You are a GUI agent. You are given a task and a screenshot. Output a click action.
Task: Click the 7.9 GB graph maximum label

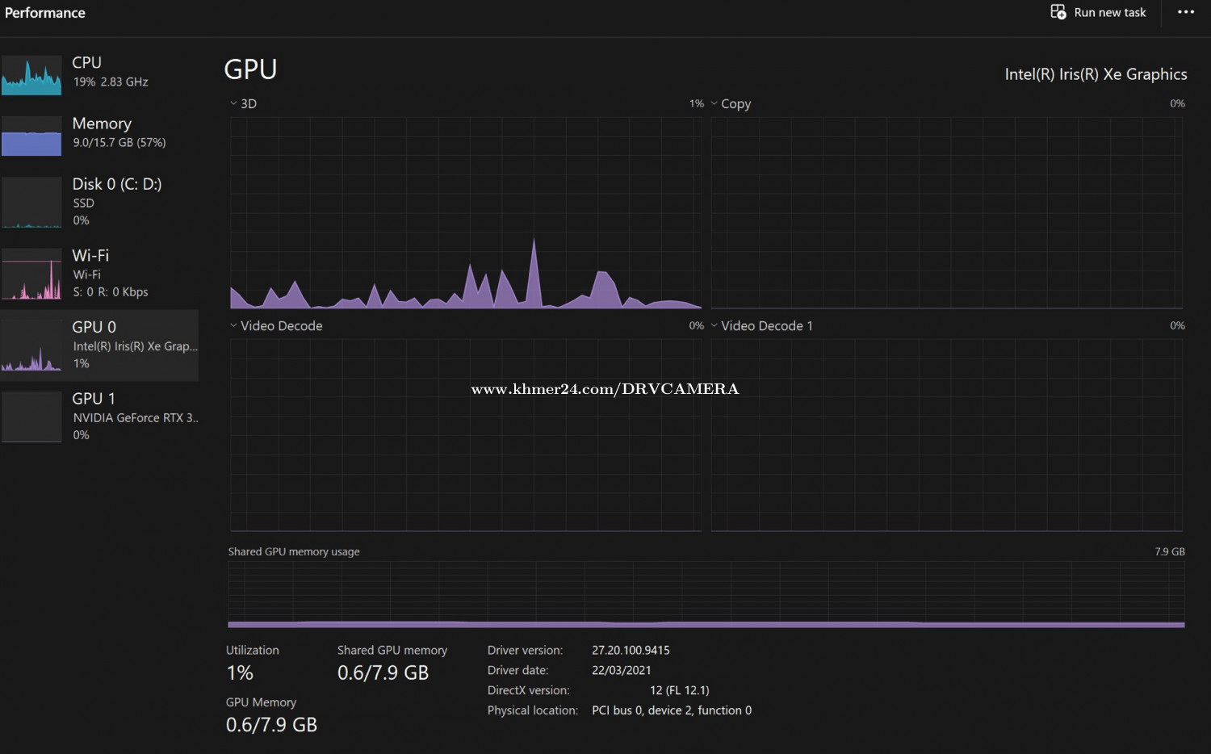pos(1170,551)
